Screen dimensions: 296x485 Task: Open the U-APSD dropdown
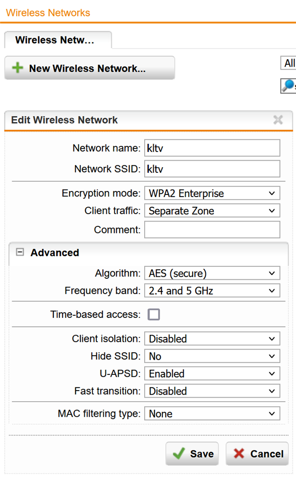pyautogui.click(x=212, y=374)
